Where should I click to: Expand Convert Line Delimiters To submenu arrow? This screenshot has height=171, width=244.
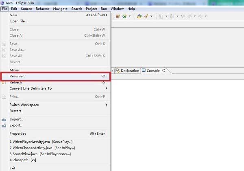107,88
